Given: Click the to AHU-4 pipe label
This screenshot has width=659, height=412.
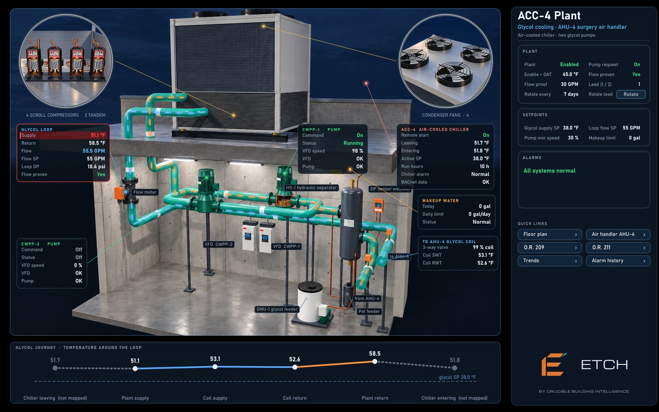Looking at the screenshot, I should tap(399, 257).
